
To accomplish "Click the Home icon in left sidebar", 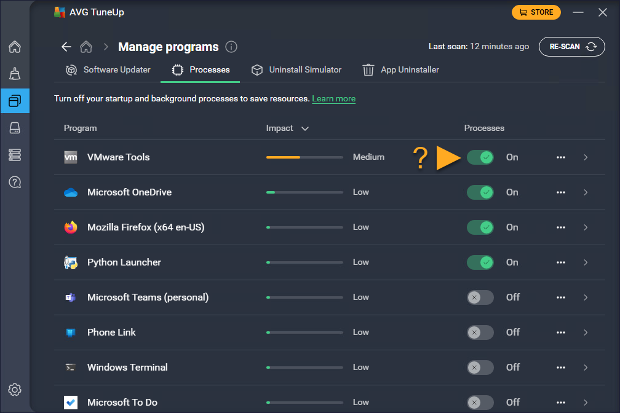I will point(15,47).
